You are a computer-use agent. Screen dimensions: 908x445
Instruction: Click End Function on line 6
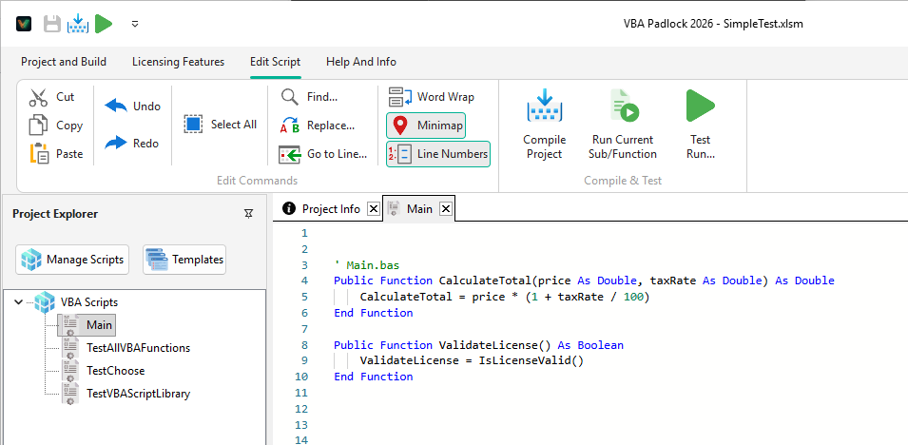374,313
